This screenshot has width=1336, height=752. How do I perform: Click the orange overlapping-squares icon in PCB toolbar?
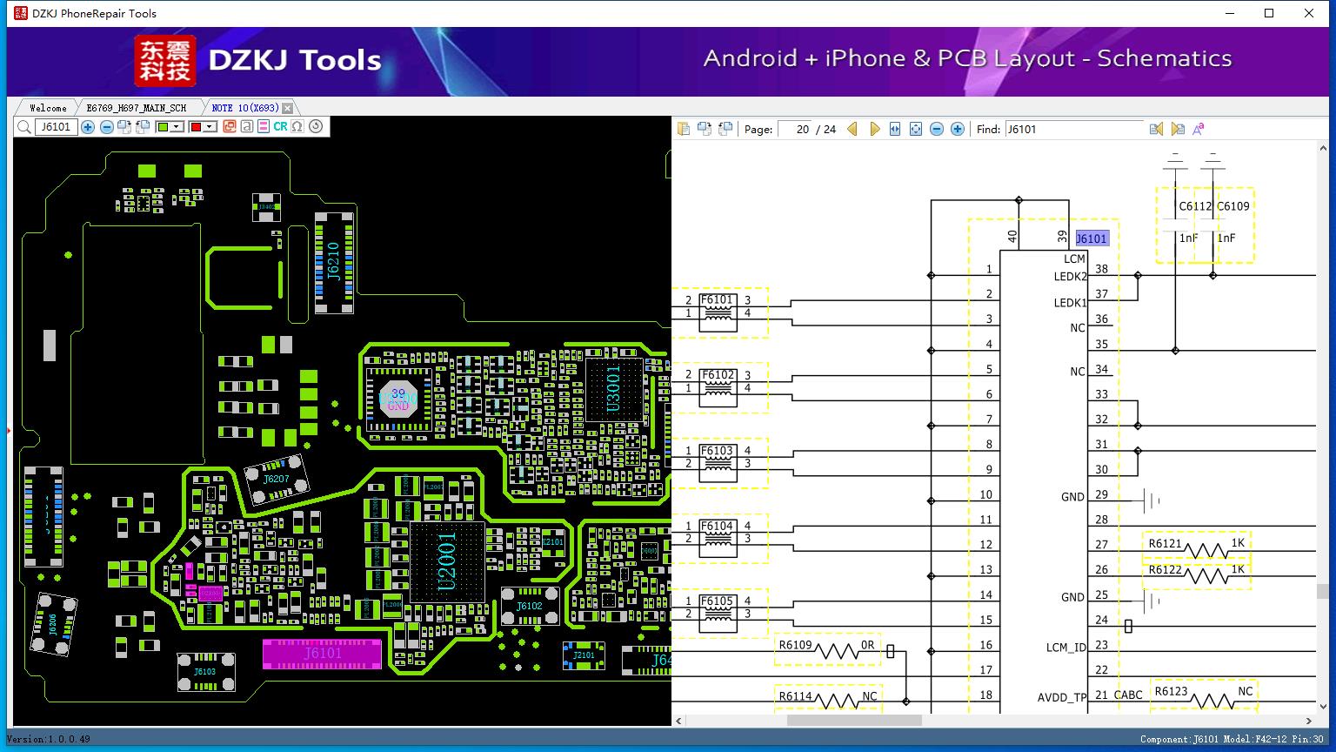pyautogui.click(x=230, y=127)
